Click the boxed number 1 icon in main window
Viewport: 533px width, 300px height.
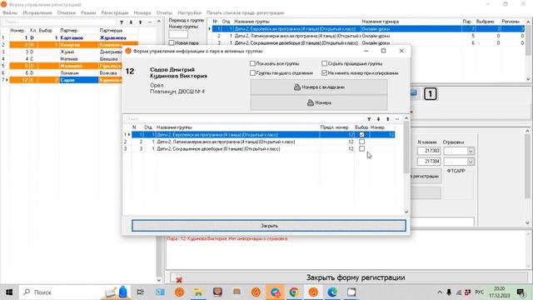click(x=430, y=94)
